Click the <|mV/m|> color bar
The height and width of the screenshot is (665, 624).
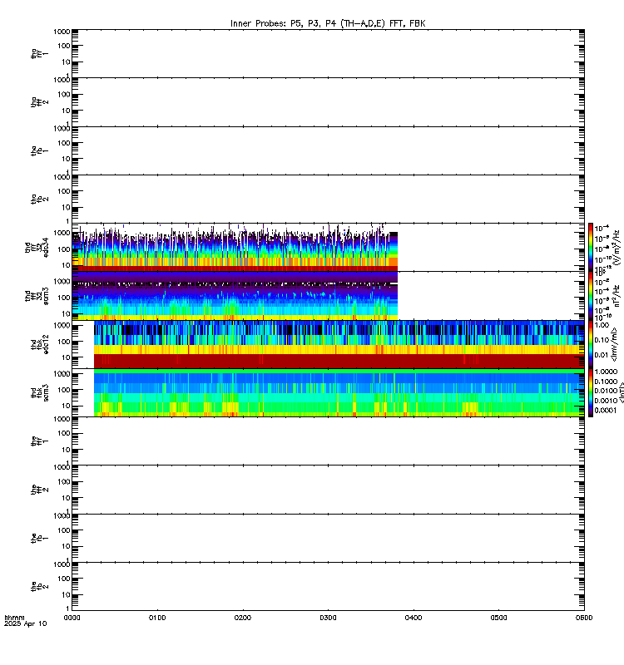coord(591,344)
